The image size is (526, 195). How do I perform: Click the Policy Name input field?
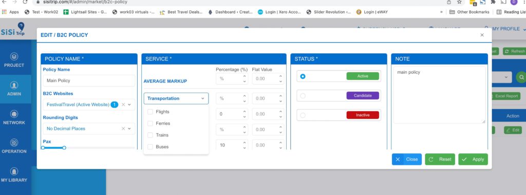(89, 81)
